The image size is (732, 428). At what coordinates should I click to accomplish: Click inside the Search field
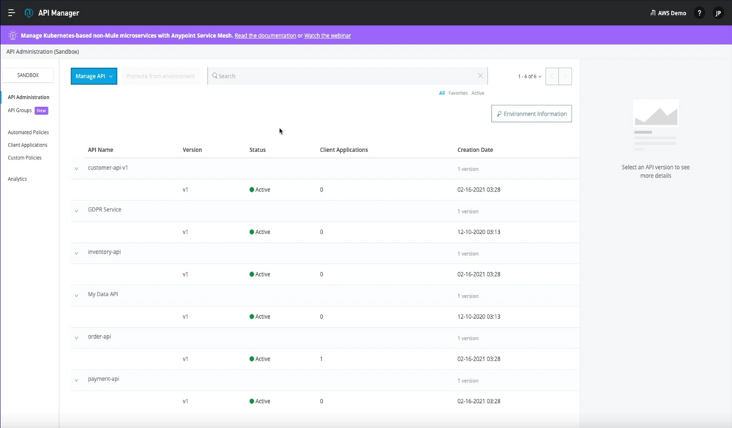pyautogui.click(x=329, y=75)
